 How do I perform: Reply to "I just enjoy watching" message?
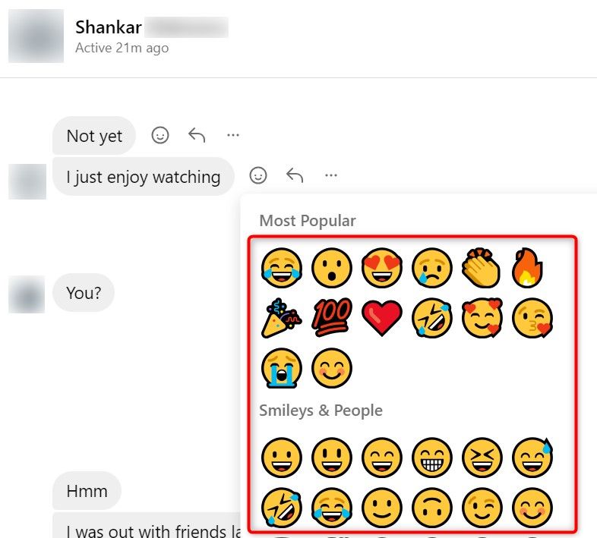click(295, 175)
